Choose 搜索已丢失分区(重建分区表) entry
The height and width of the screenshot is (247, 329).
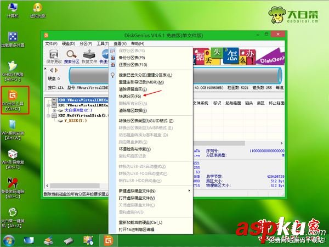click(x=151, y=75)
